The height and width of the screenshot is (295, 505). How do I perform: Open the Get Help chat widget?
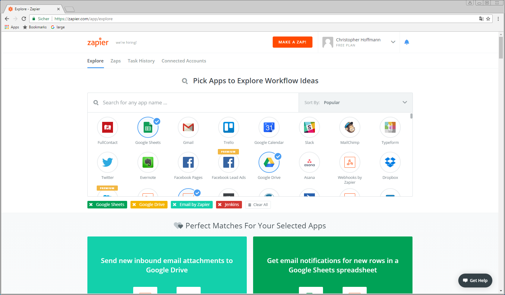click(475, 281)
